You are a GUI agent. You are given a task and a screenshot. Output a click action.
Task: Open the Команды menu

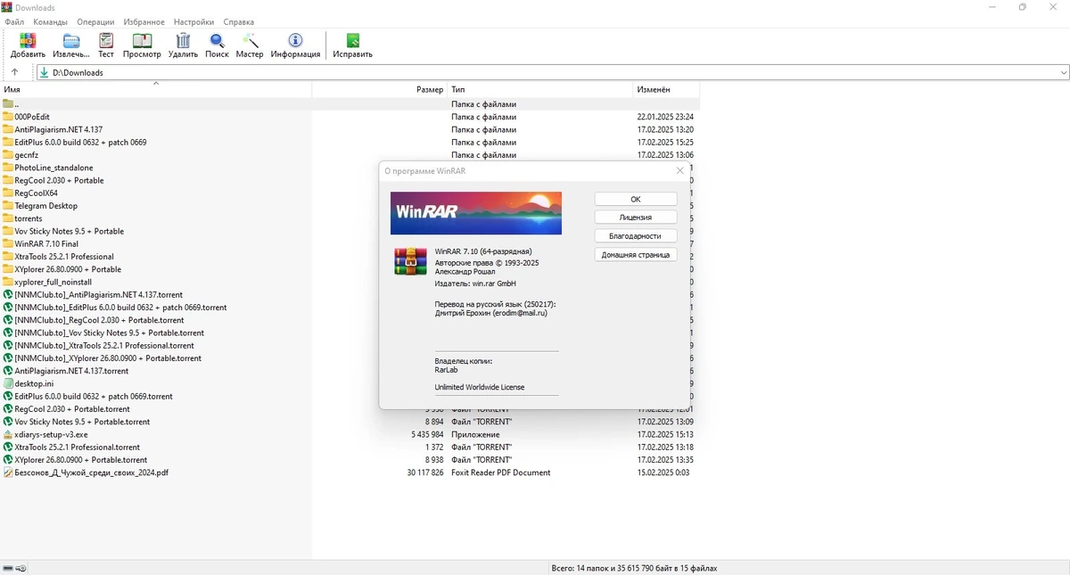click(x=50, y=21)
